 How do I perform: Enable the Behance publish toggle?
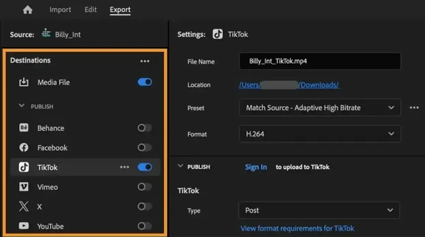[x=145, y=128]
